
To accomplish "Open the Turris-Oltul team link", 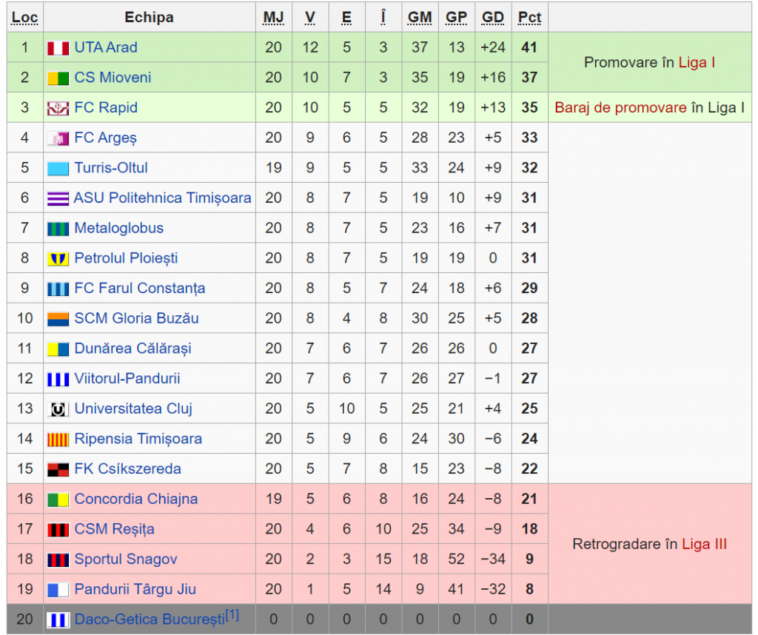I will pos(111,168).
